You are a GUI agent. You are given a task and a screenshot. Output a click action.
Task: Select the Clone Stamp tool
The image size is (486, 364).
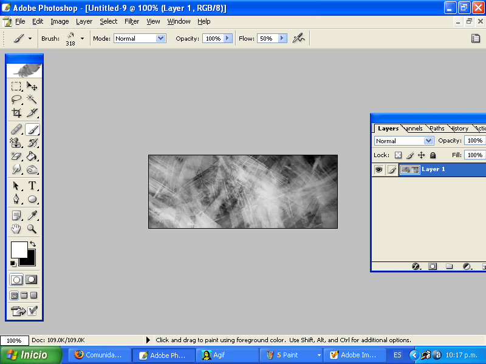pyautogui.click(x=16, y=143)
